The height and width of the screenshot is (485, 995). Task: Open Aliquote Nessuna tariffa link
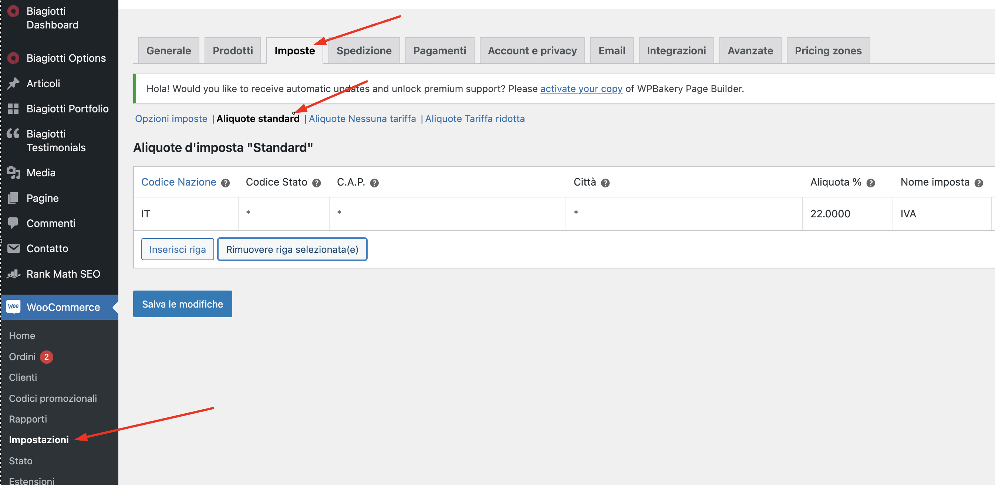(362, 119)
